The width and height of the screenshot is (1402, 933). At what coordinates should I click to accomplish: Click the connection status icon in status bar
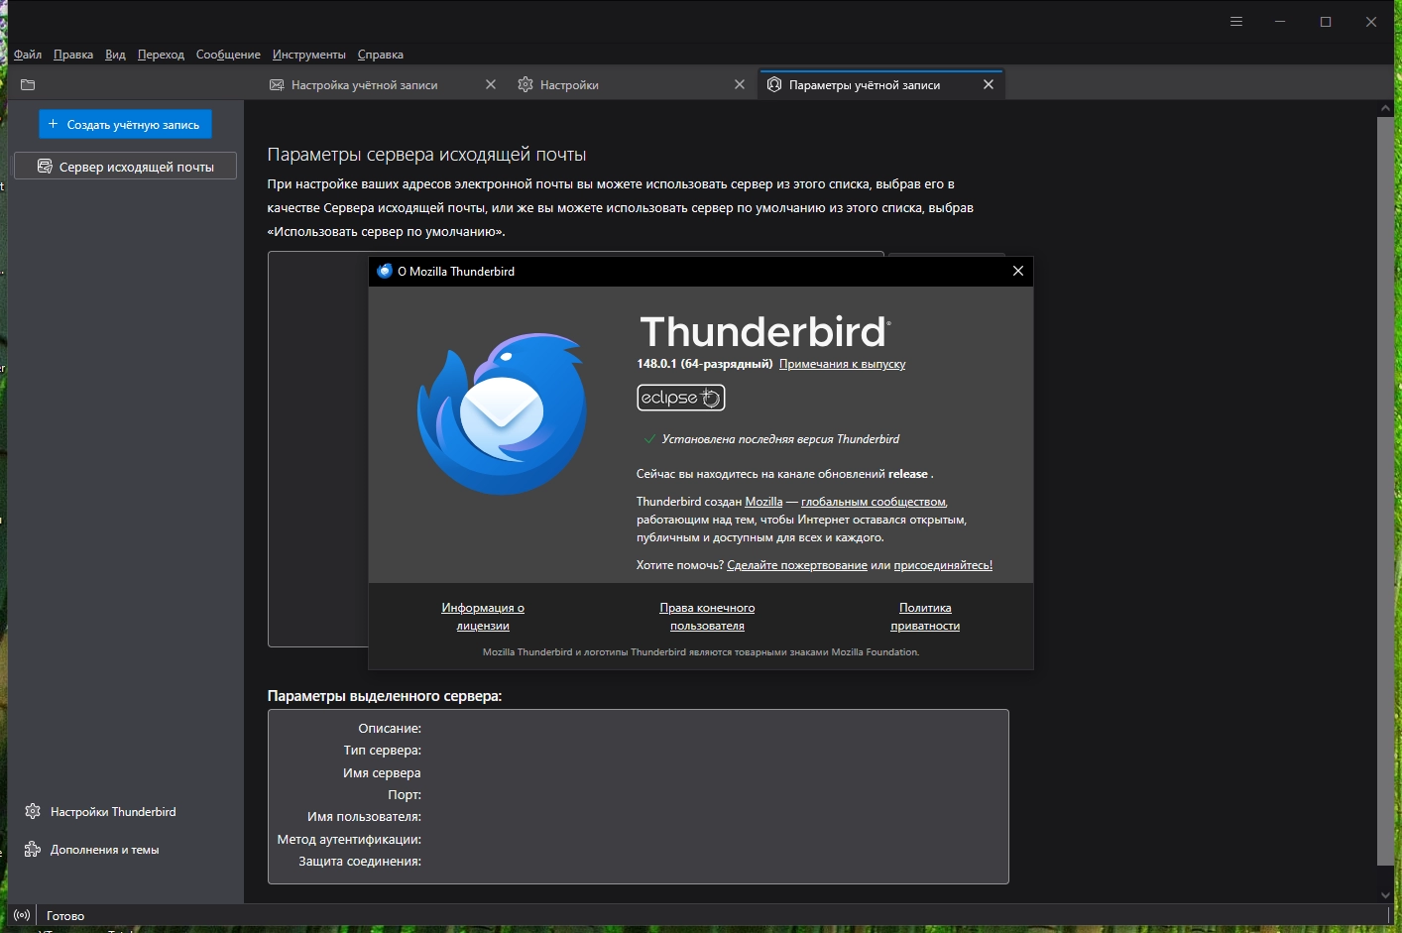click(x=22, y=915)
